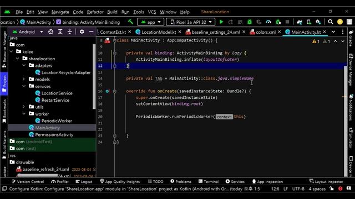The height and width of the screenshot is (199, 355).
Task: Collapse all items in project tree
Action: click(x=70, y=32)
